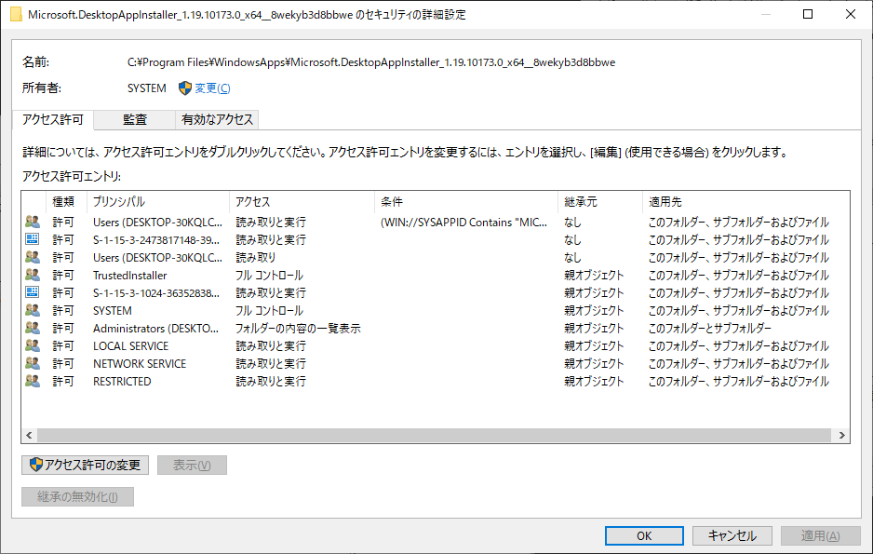Click the app package icon for S-1-15-3-2473817148

pyautogui.click(x=33, y=239)
